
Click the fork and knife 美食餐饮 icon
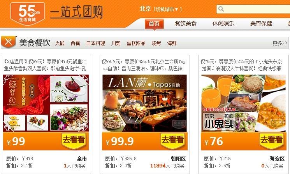9,42
